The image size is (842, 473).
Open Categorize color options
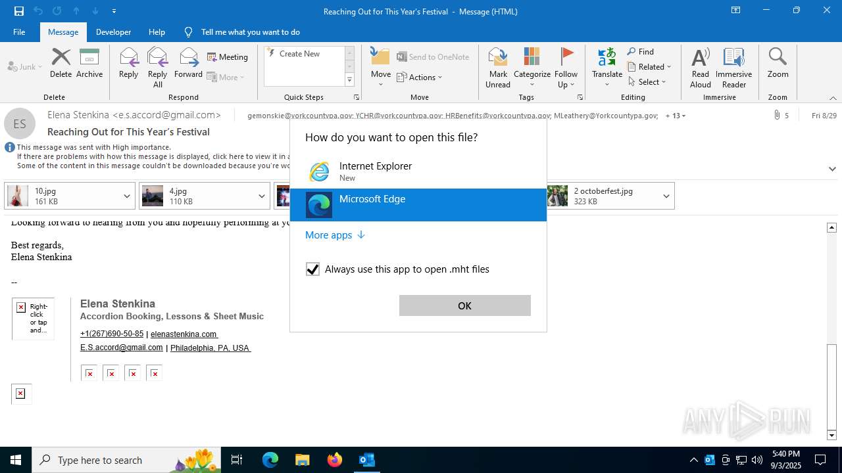tap(532, 68)
